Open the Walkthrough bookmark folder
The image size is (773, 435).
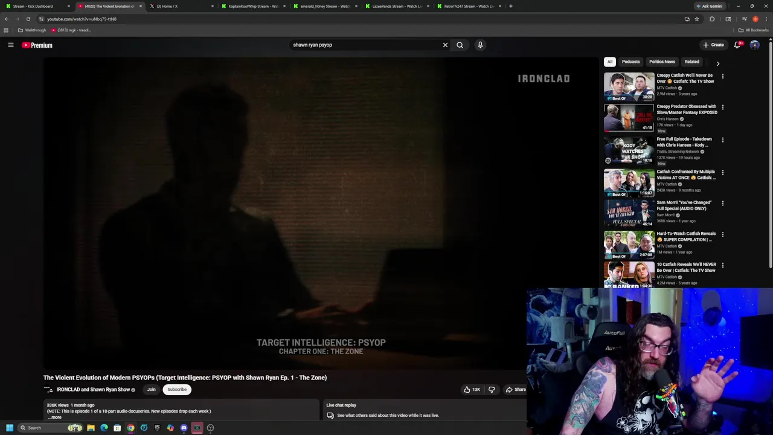click(32, 30)
